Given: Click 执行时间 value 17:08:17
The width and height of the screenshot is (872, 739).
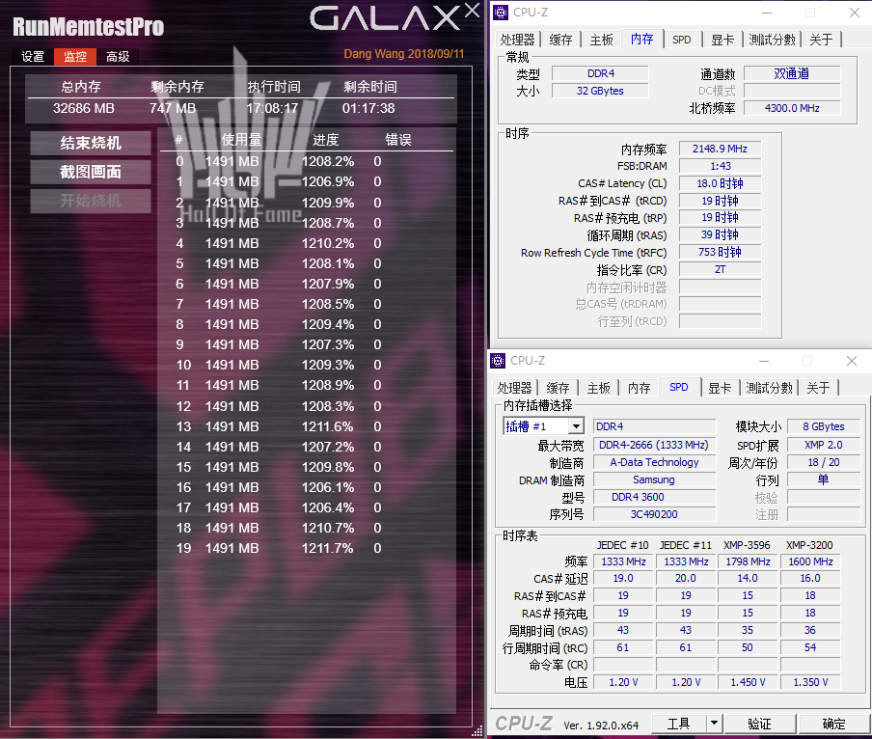Looking at the screenshot, I should click(x=272, y=108).
